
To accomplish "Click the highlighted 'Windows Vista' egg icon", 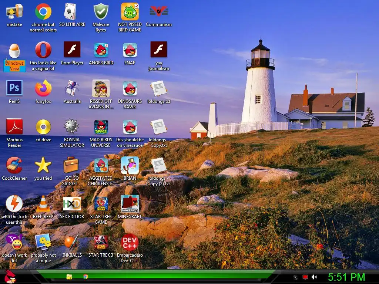I will coord(14,50).
